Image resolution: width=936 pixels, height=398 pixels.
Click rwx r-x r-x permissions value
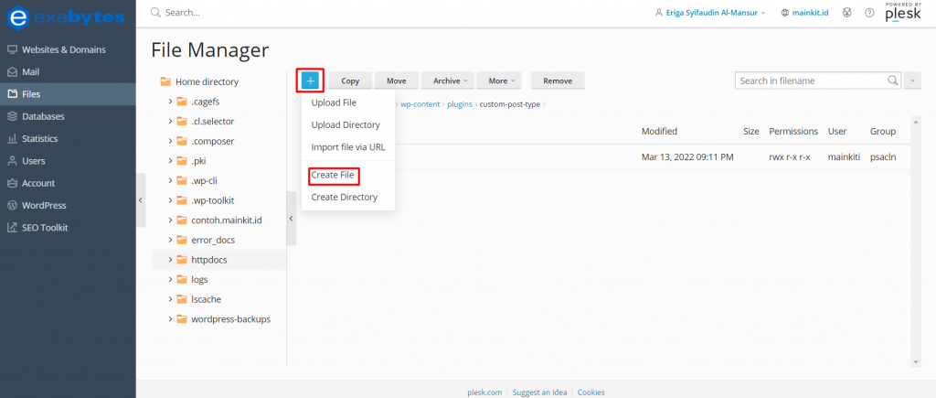tap(789, 157)
